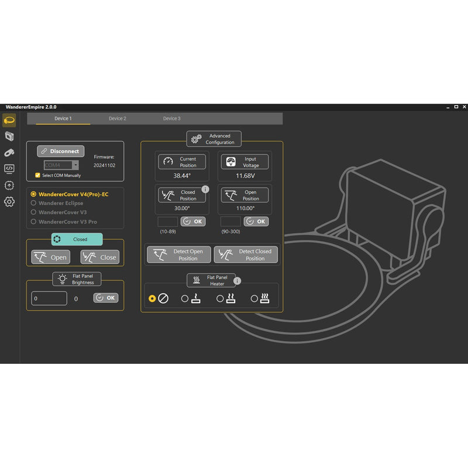Show info for Flat Panel Heater
Screen dimensions: 468x468
237,281
